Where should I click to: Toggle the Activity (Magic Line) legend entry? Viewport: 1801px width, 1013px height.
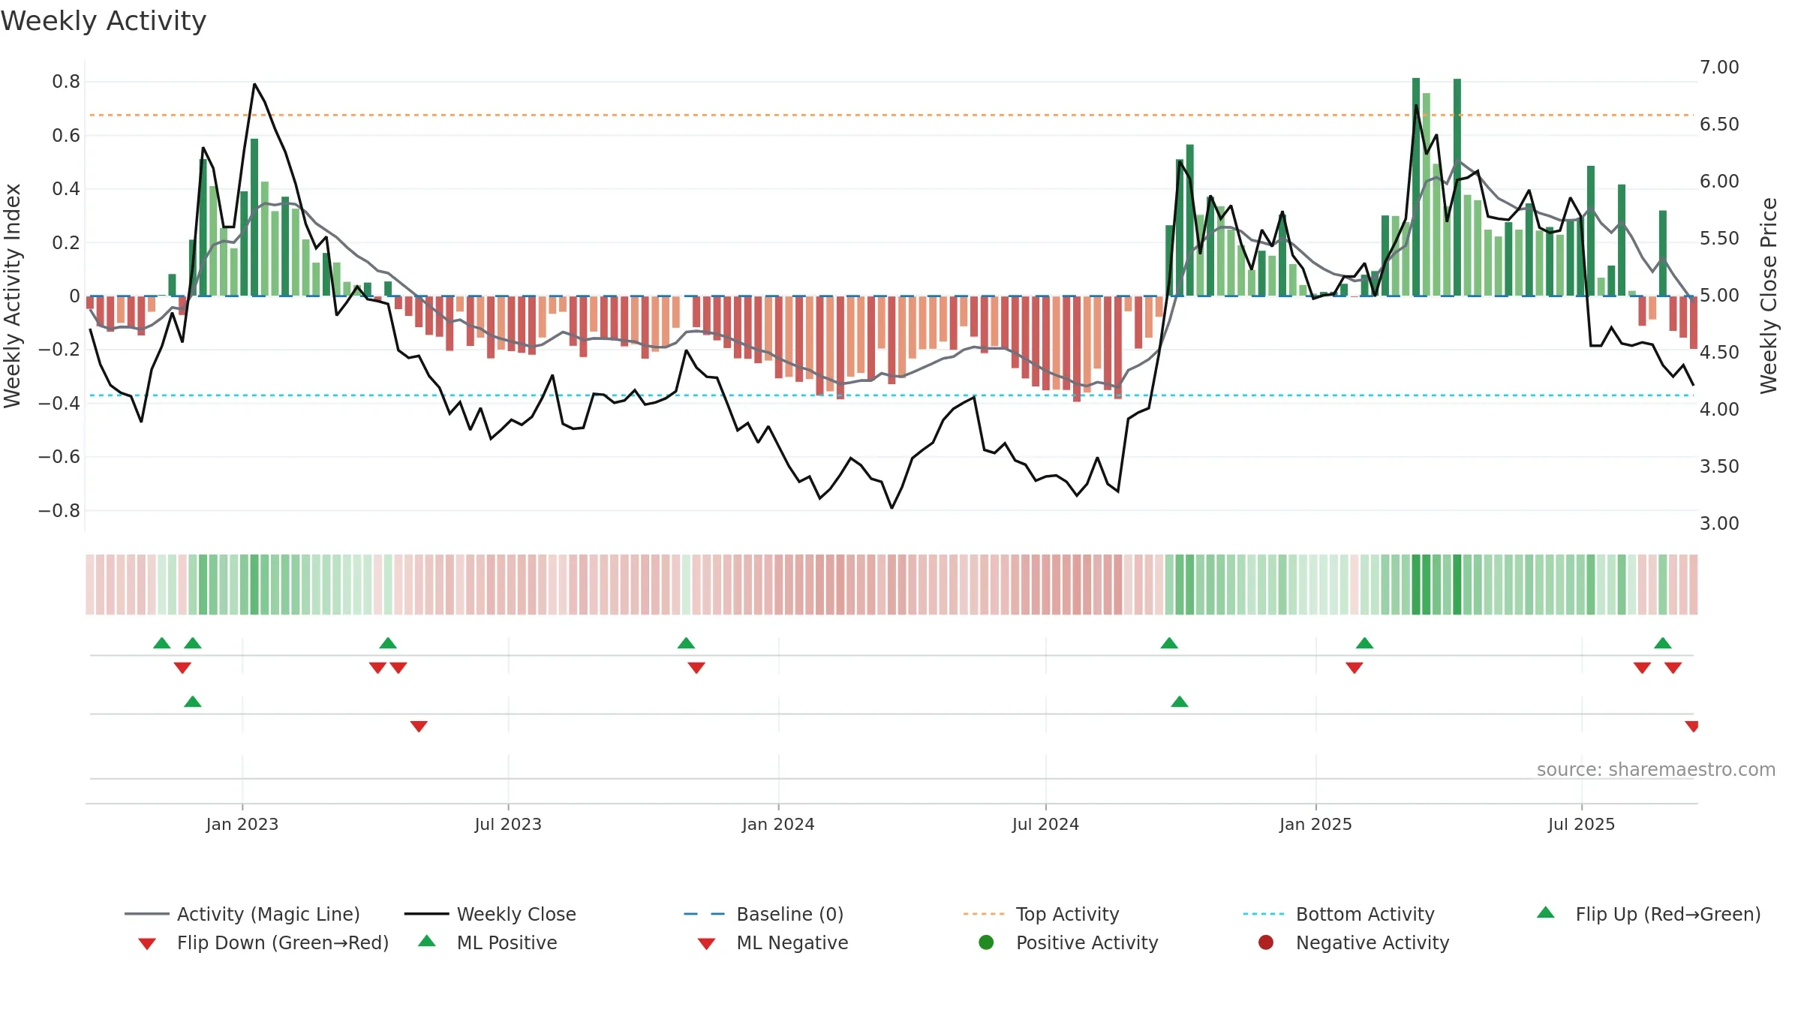pos(242,914)
